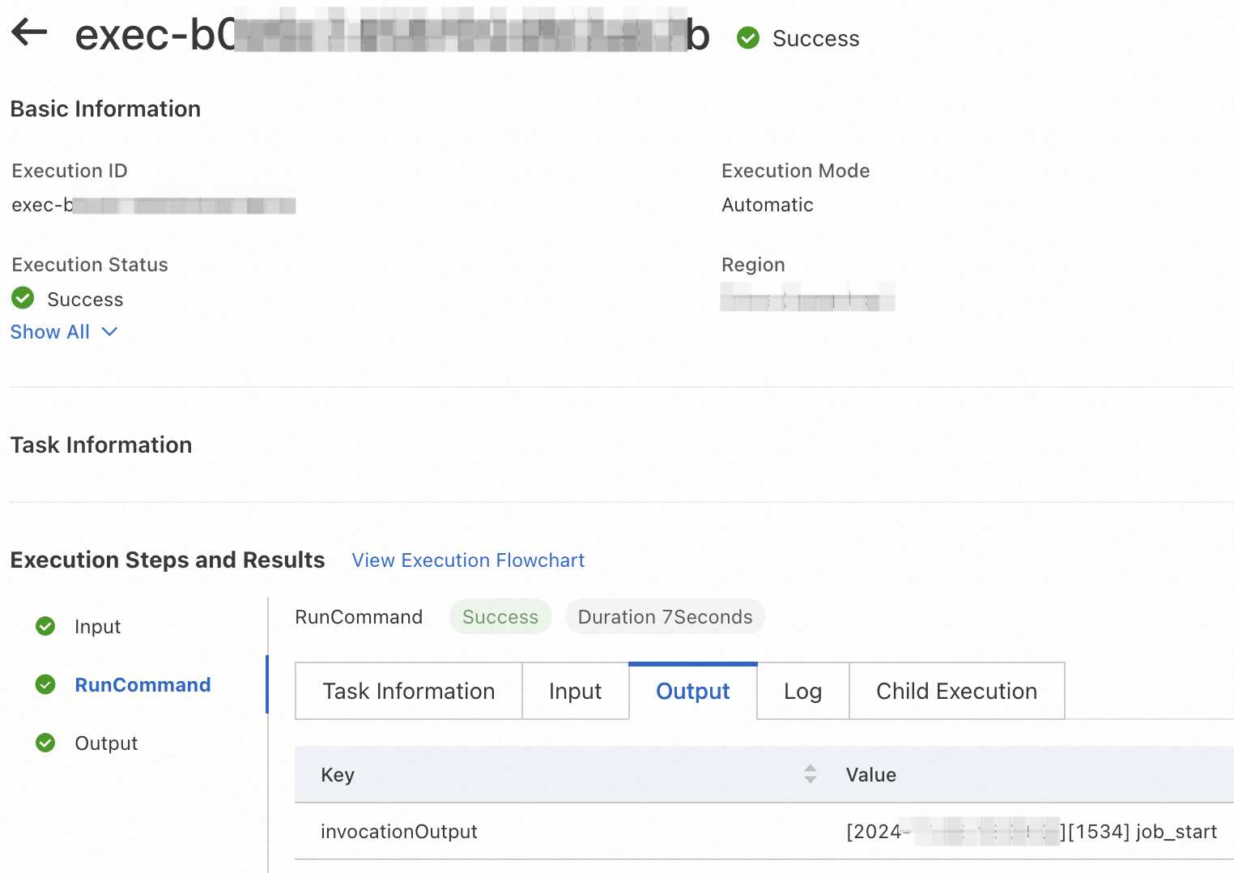Viewport: 1234px width, 873px height.
Task: Select the RunCommand step in sidebar
Action: 143,685
